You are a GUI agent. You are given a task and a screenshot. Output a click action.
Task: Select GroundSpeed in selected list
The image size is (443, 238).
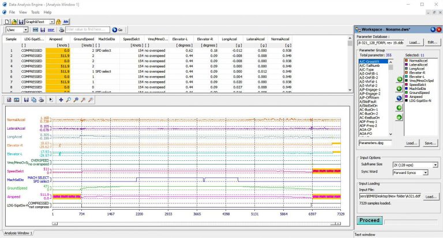click(x=419, y=93)
